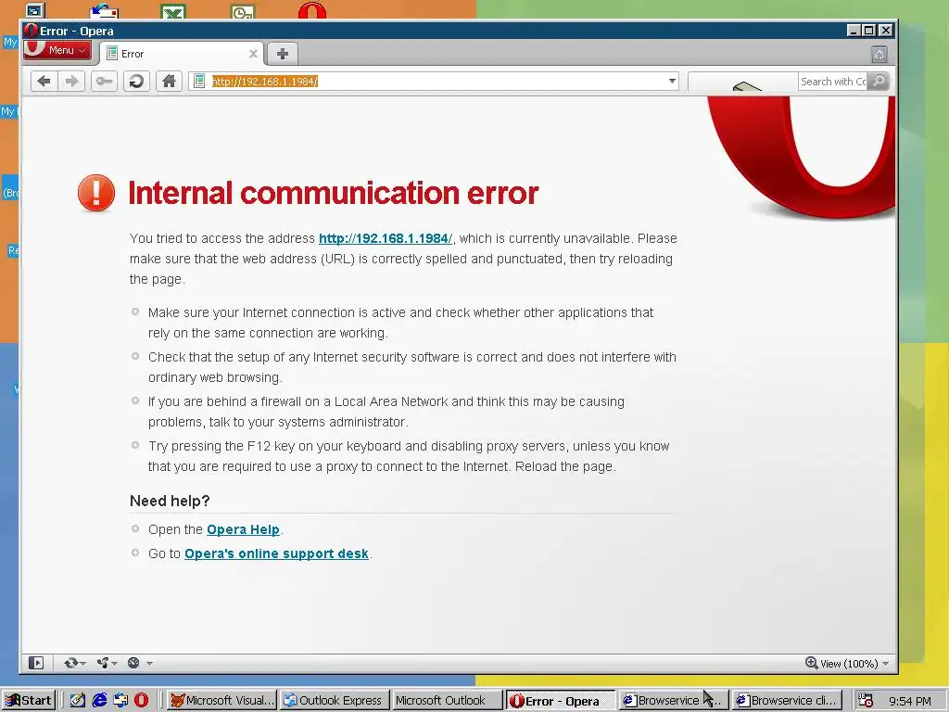Open a new tab with the plus button

282,54
